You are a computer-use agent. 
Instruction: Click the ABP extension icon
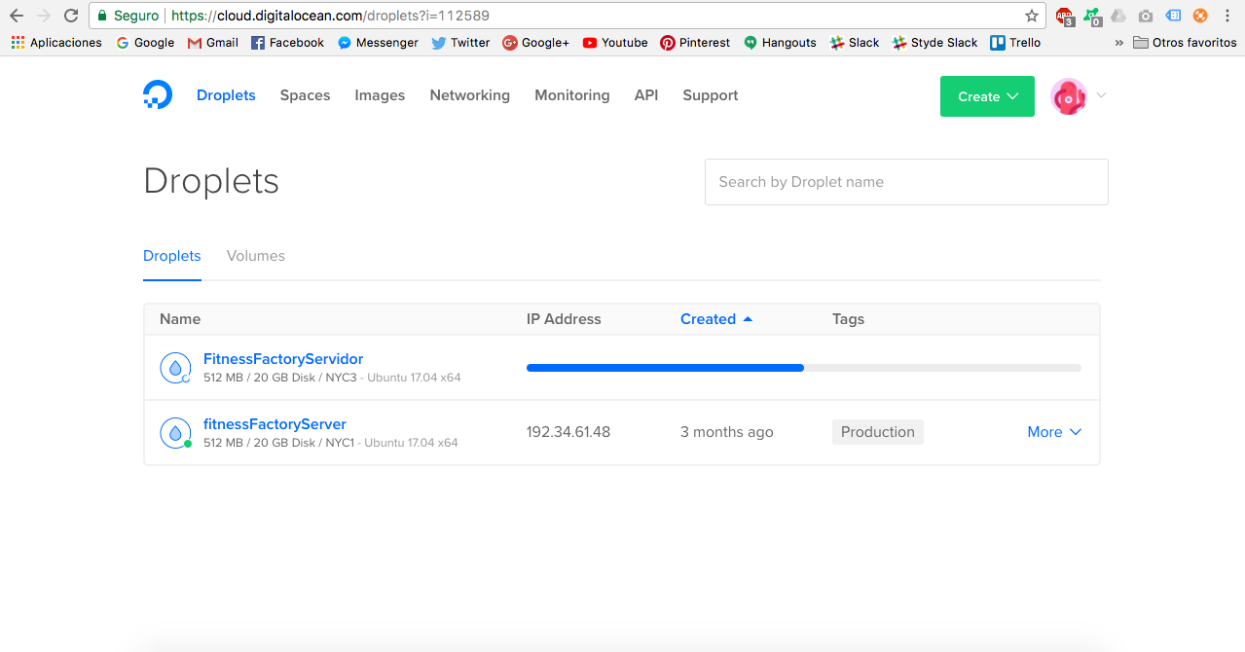[x=1065, y=17]
